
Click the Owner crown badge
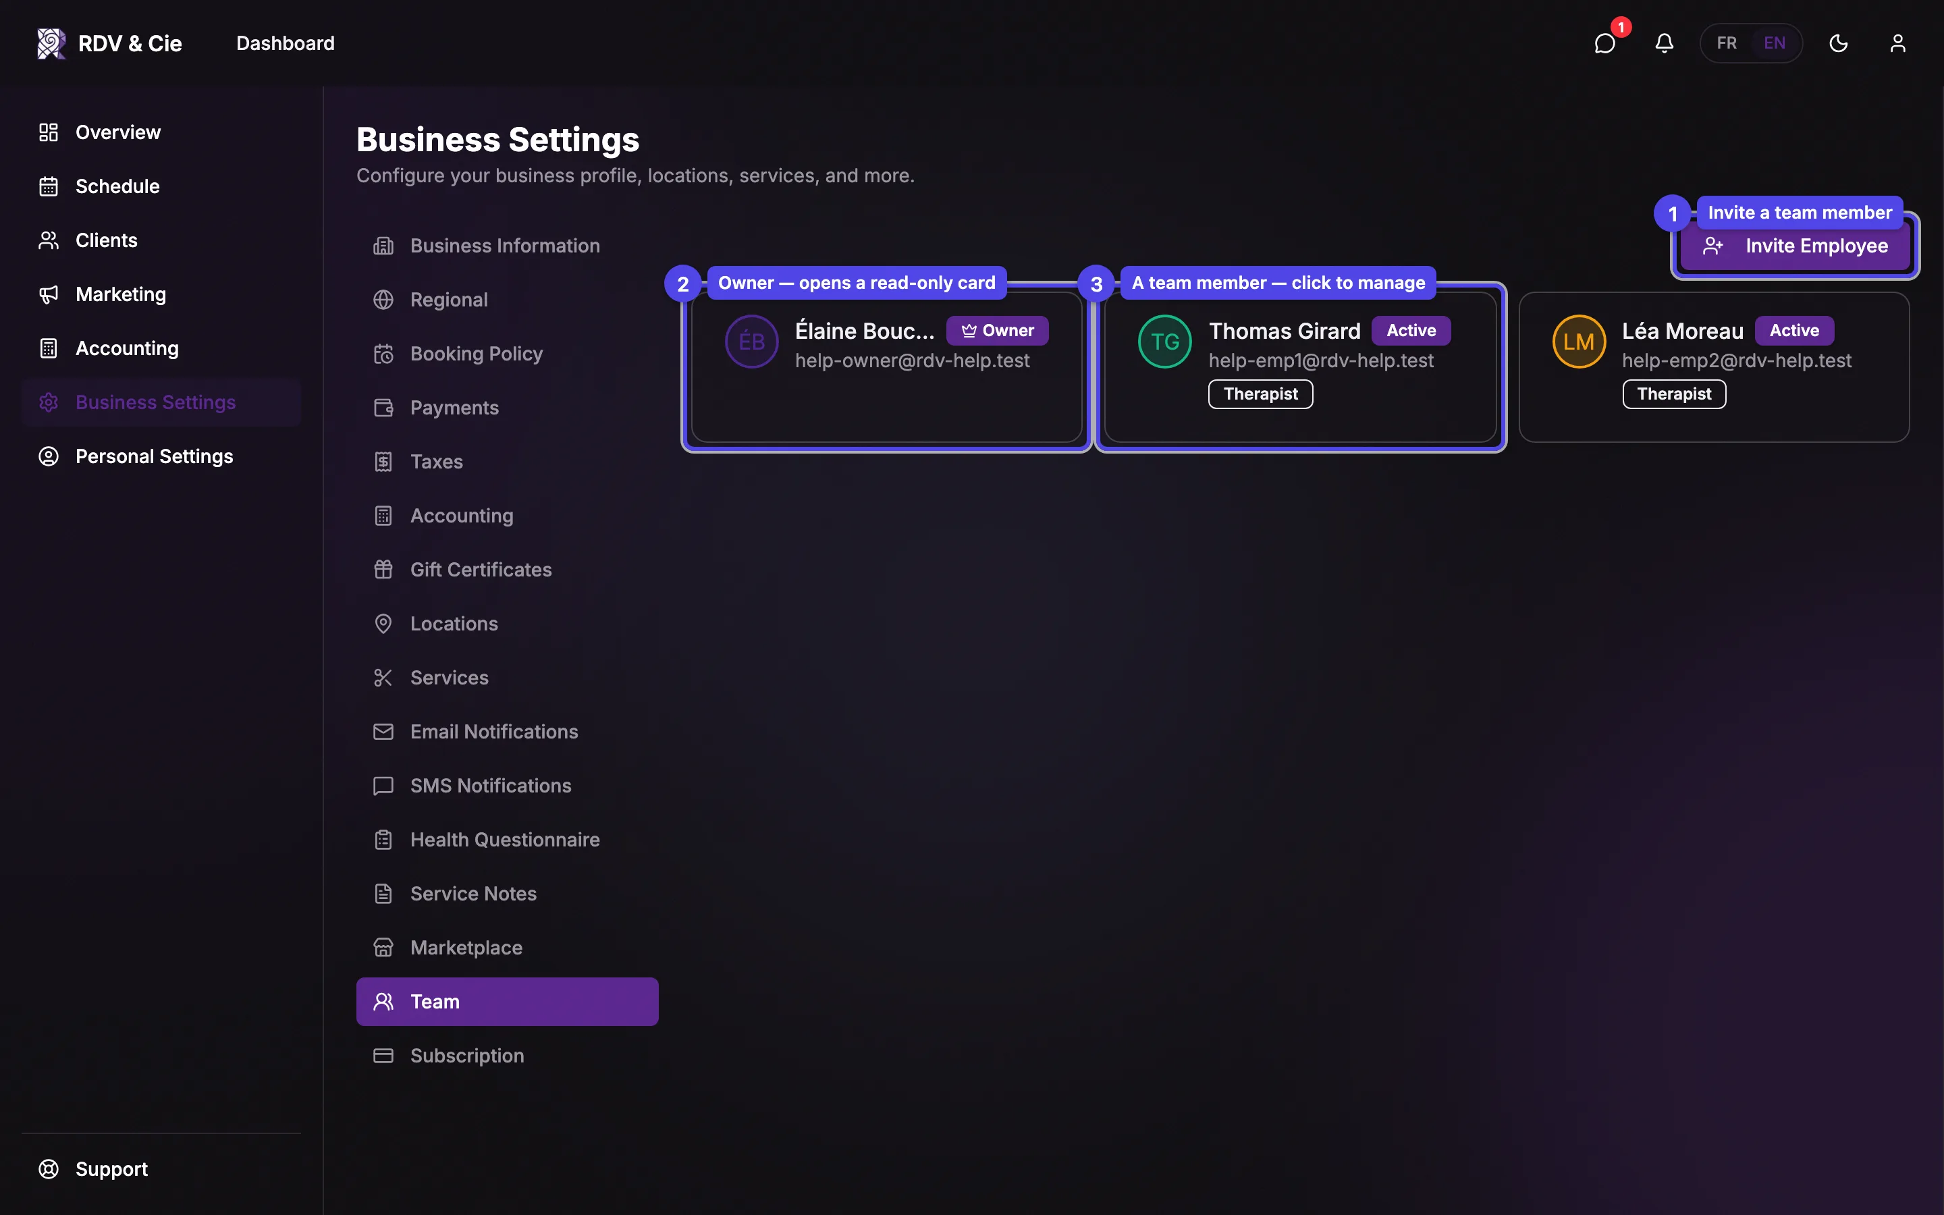997,330
